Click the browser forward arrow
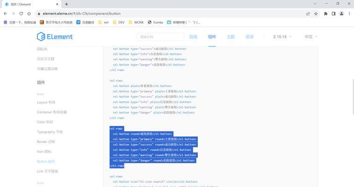 [13, 14]
